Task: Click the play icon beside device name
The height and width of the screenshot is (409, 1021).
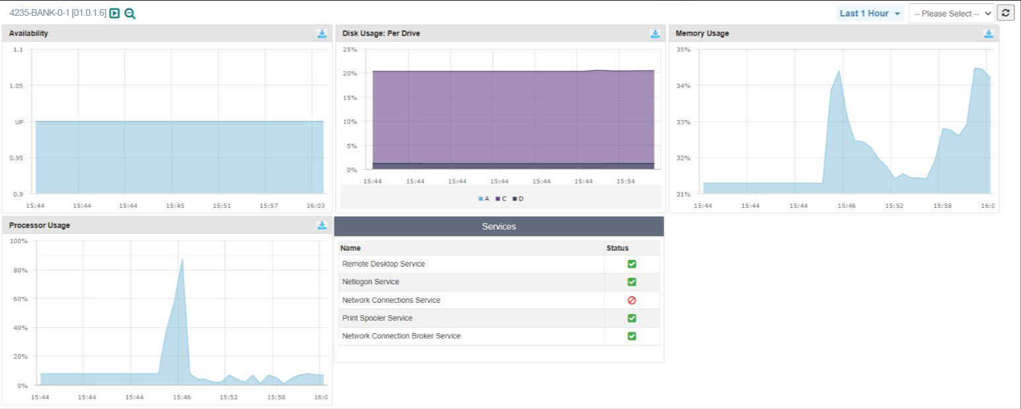Action: point(114,13)
